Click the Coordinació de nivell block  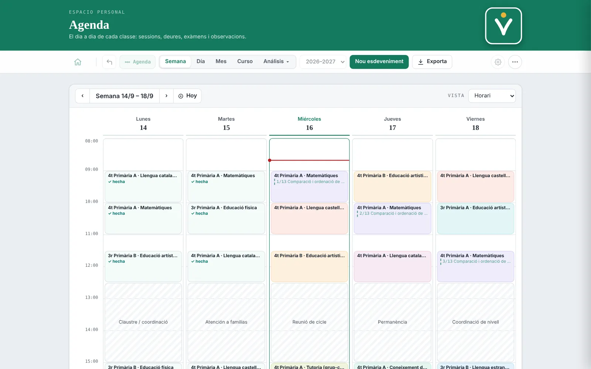pyautogui.click(x=476, y=322)
